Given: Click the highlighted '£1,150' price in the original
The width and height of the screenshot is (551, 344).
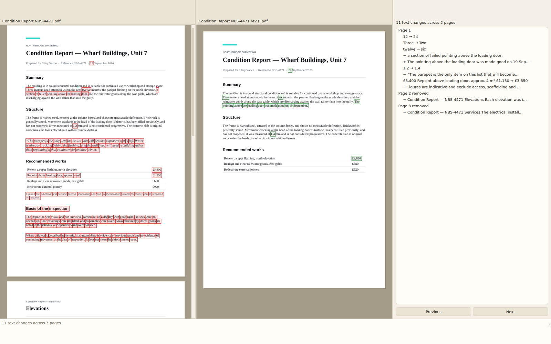Looking at the screenshot, I should tap(157, 175).
